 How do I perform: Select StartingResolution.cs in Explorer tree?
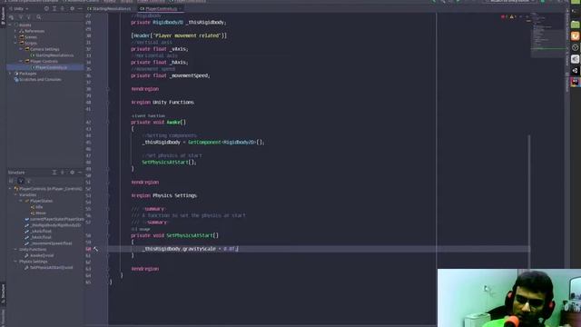[52, 55]
